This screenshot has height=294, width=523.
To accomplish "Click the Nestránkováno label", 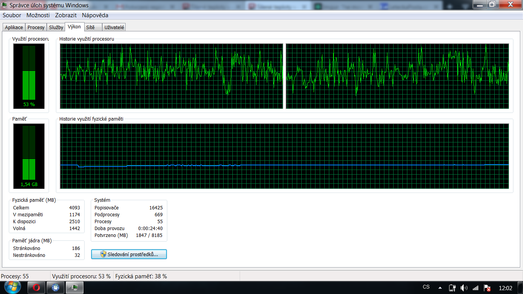I will [29, 255].
